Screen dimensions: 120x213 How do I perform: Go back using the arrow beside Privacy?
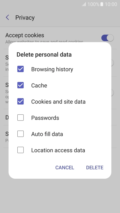8,18
